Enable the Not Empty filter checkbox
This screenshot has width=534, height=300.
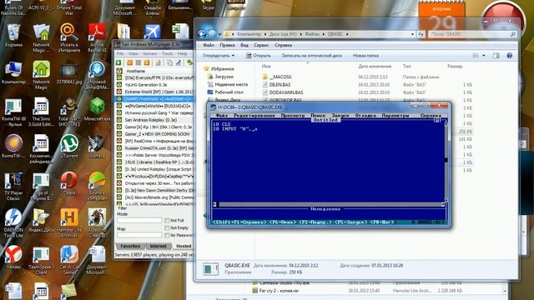(x=167, y=227)
